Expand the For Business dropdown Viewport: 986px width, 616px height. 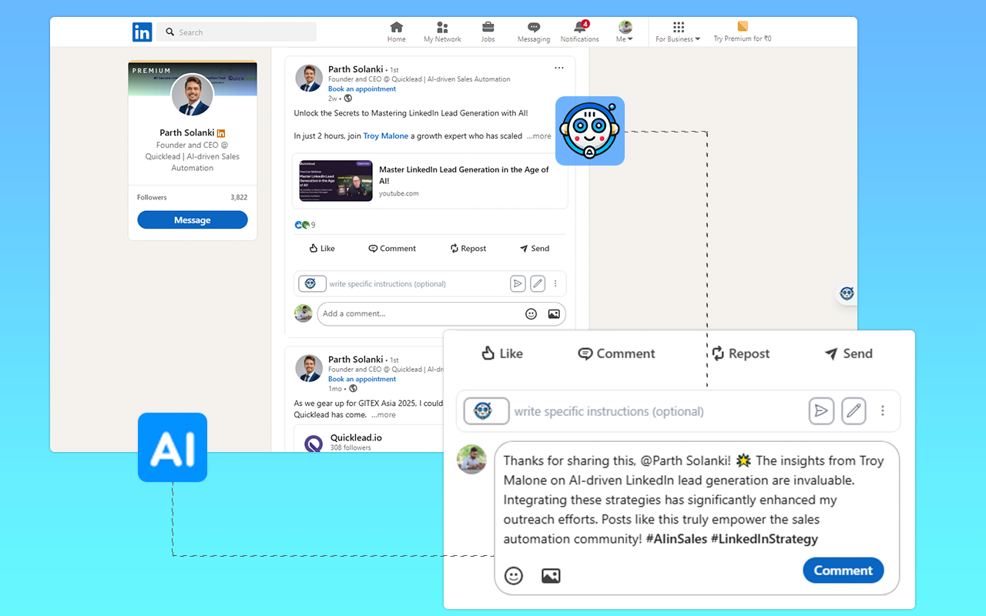coord(678,32)
